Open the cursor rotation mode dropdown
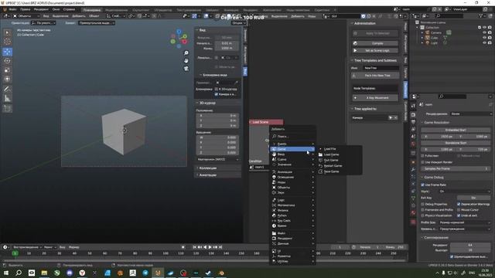Viewport: 495px width, 278px height. pyautogui.click(x=218, y=160)
